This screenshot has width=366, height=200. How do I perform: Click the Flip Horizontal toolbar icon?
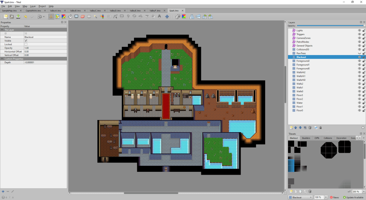click(192, 16)
